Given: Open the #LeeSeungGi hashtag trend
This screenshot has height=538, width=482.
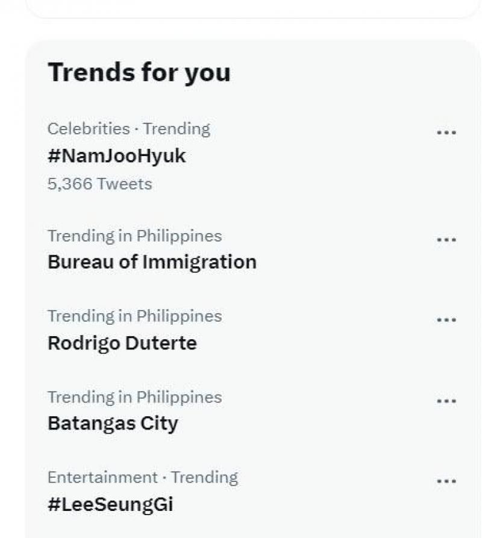Looking at the screenshot, I should pyautogui.click(x=110, y=504).
